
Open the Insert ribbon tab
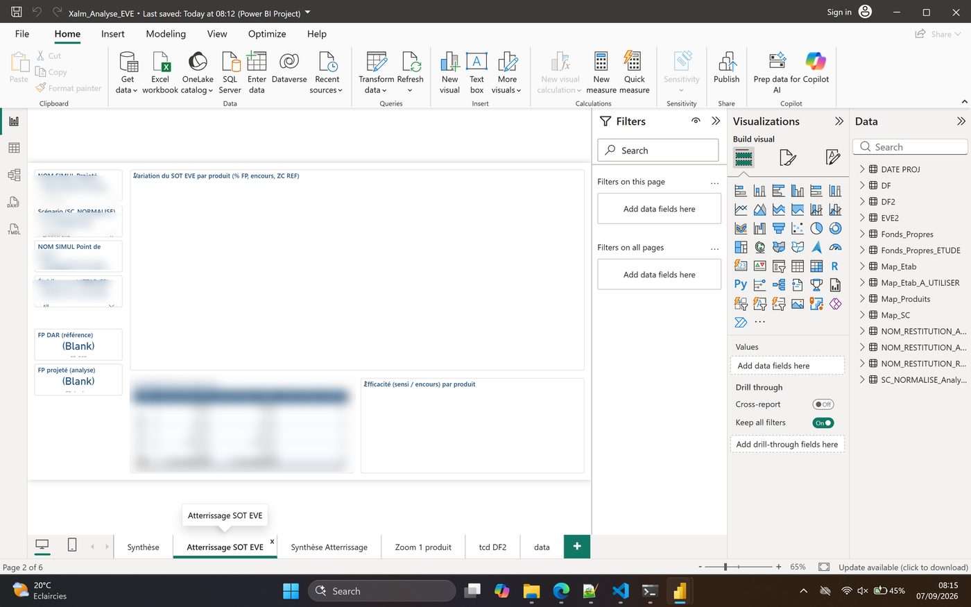(x=113, y=33)
